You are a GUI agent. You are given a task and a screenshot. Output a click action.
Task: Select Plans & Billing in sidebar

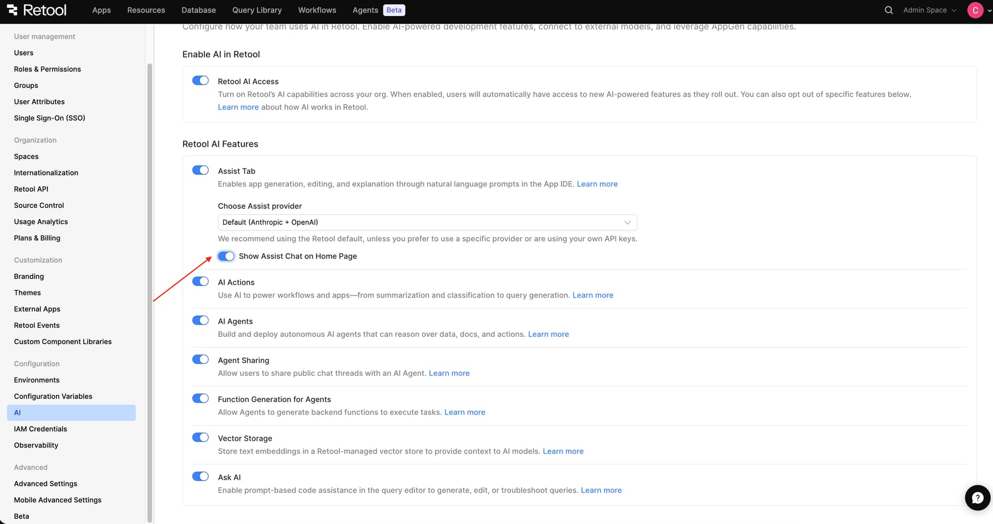[37, 238]
